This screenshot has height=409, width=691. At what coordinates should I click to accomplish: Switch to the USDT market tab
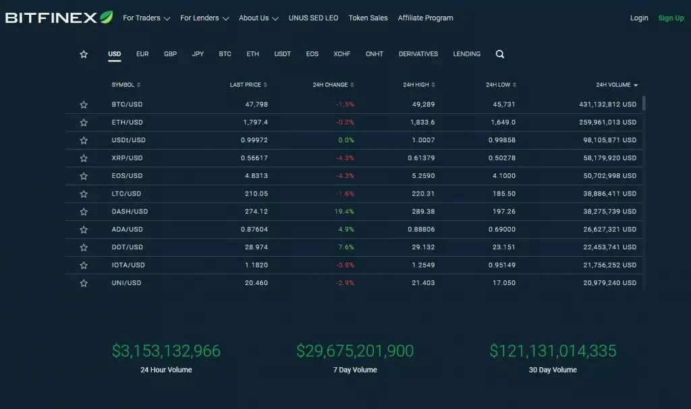tap(283, 54)
